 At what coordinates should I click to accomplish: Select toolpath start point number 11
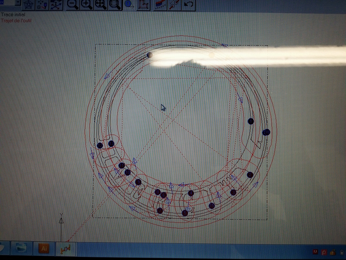point(122,165)
